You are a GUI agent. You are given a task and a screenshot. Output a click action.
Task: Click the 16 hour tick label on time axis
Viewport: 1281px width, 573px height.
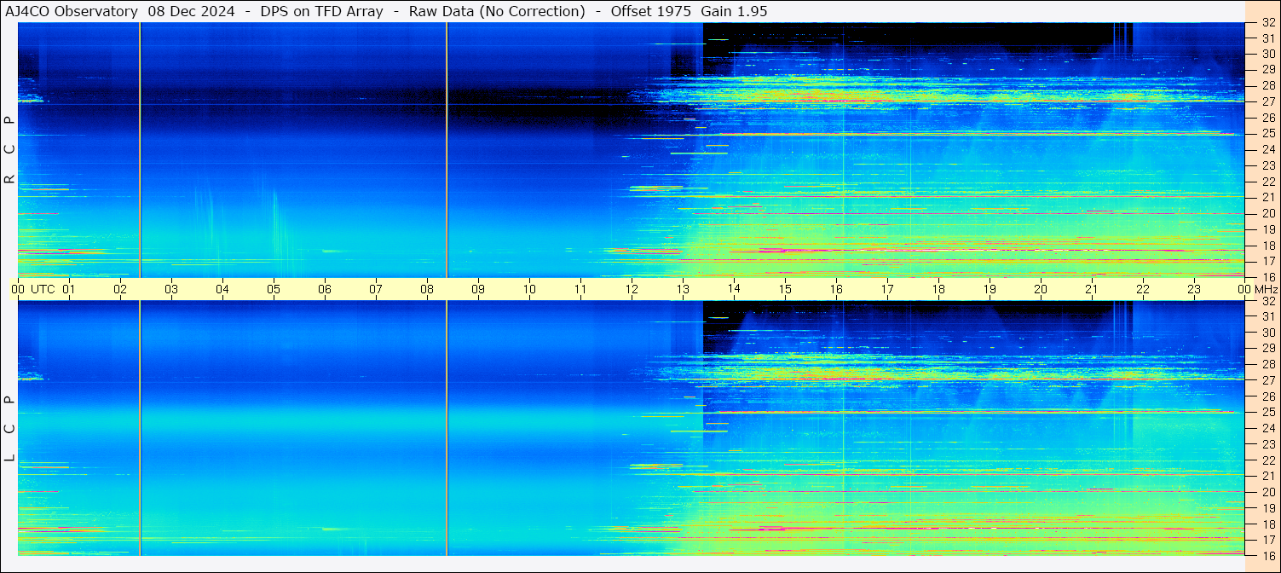coord(836,289)
